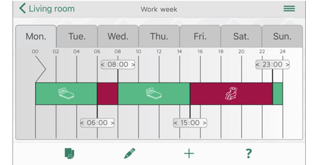Decrease the 06:00 marker with left arrow
The height and width of the screenshot is (165, 318).
(82, 123)
